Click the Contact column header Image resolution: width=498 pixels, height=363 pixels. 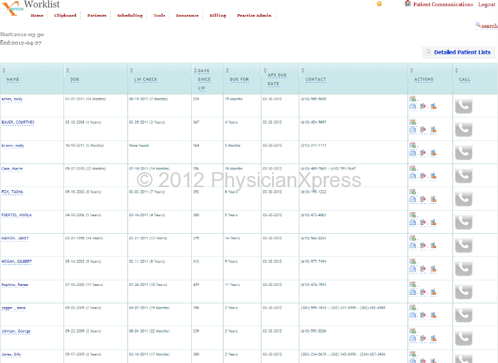pyautogui.click(x=316, y=80)
